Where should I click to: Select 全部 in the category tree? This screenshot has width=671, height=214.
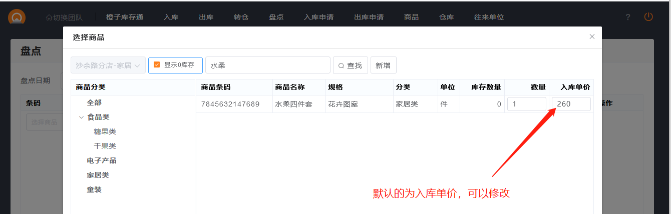pyautogui.click(x=94, y=102)
